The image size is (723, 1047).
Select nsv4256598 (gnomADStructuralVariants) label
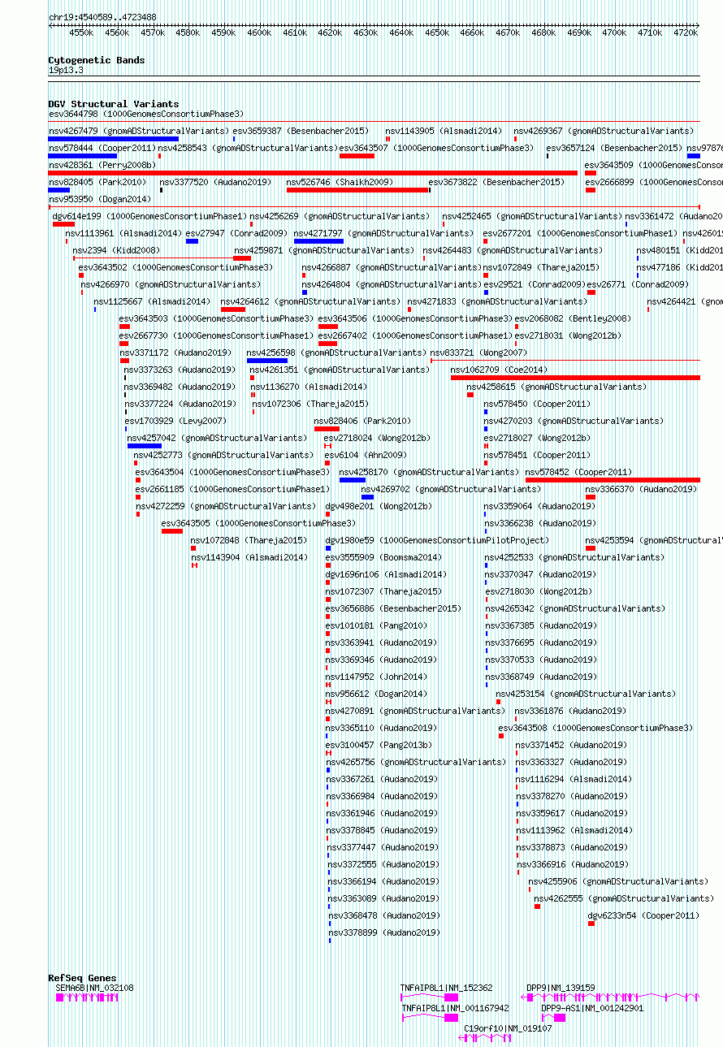point(336,353)
